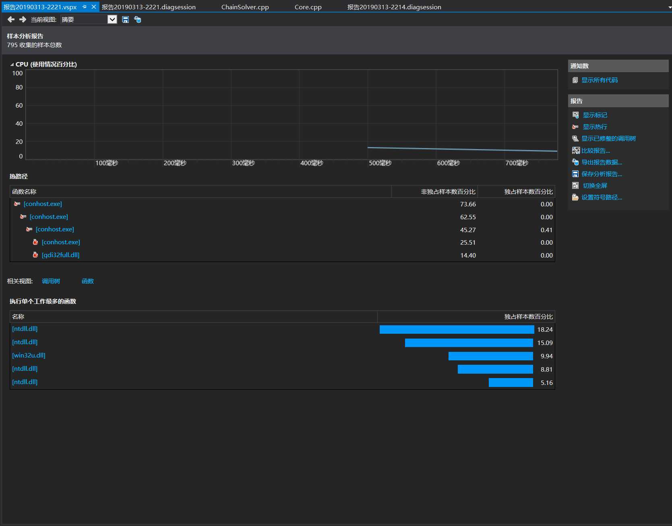Click the 9.94 blue sample bar
The width and height of the screenshot is (672, 526).
491,356
